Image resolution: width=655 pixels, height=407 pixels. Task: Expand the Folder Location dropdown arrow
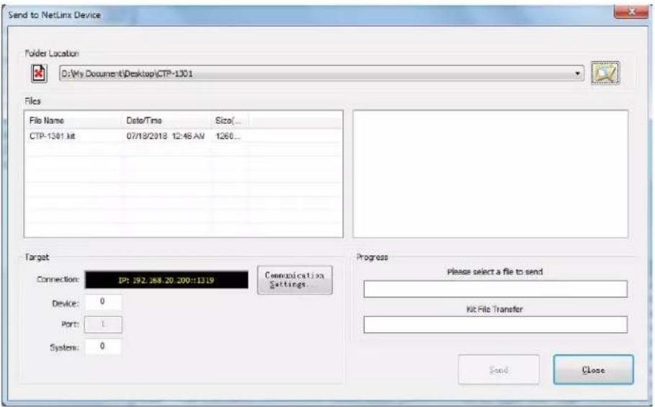pos(577,73)
